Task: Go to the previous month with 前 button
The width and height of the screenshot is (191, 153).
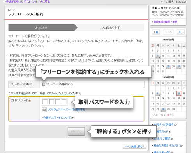Action: pos(156,32)
